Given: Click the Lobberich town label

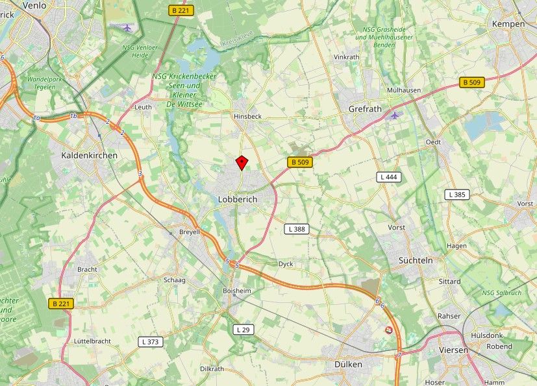Looking at the screenshot, I should click(x=238, y=199).
